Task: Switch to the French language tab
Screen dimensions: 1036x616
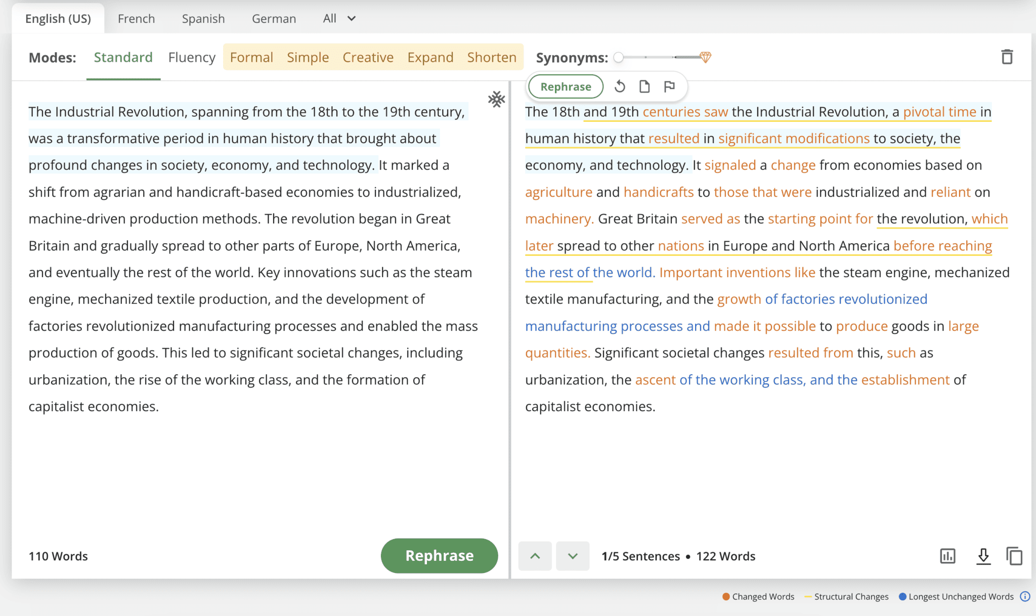Action: [136, 19]
